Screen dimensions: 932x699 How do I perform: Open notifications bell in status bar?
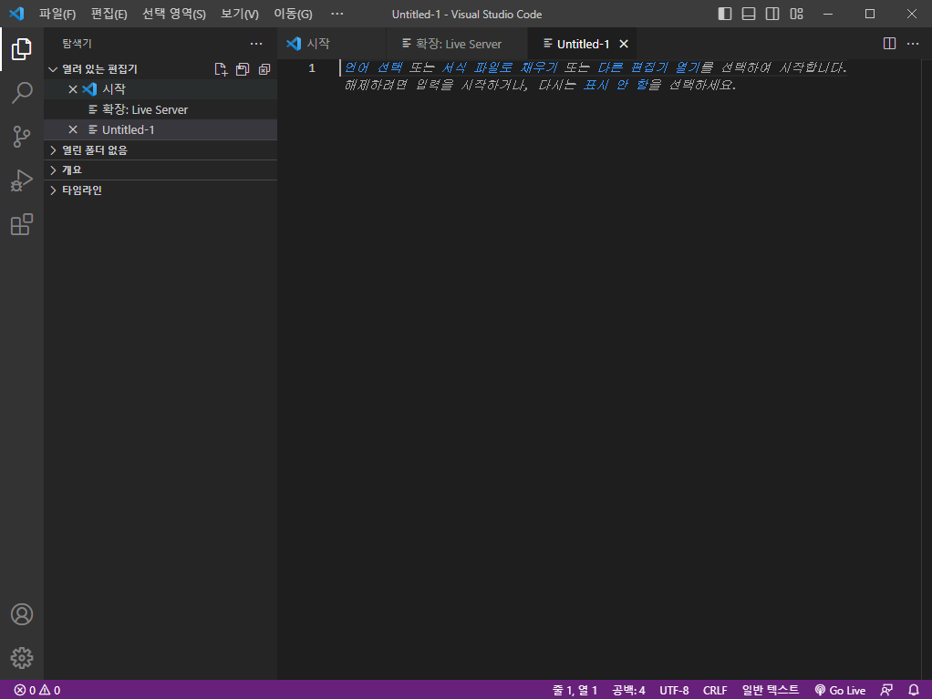pos(914,690)
